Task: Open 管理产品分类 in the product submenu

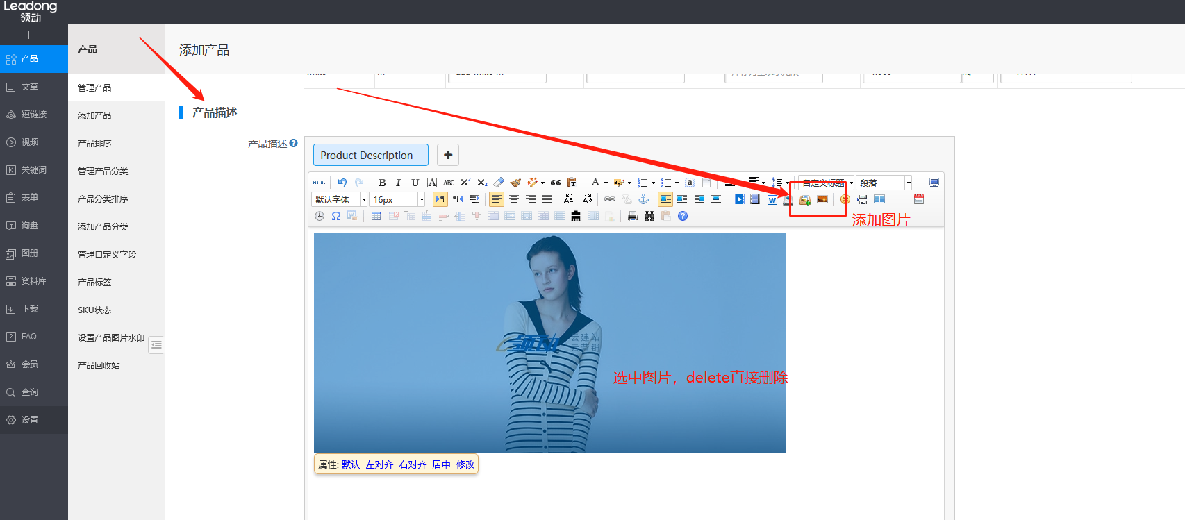Action: [103, 171]
